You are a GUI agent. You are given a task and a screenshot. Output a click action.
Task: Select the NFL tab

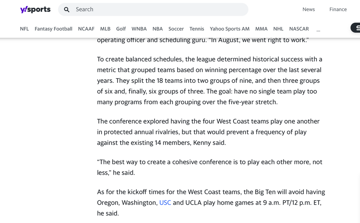point(24,29)
